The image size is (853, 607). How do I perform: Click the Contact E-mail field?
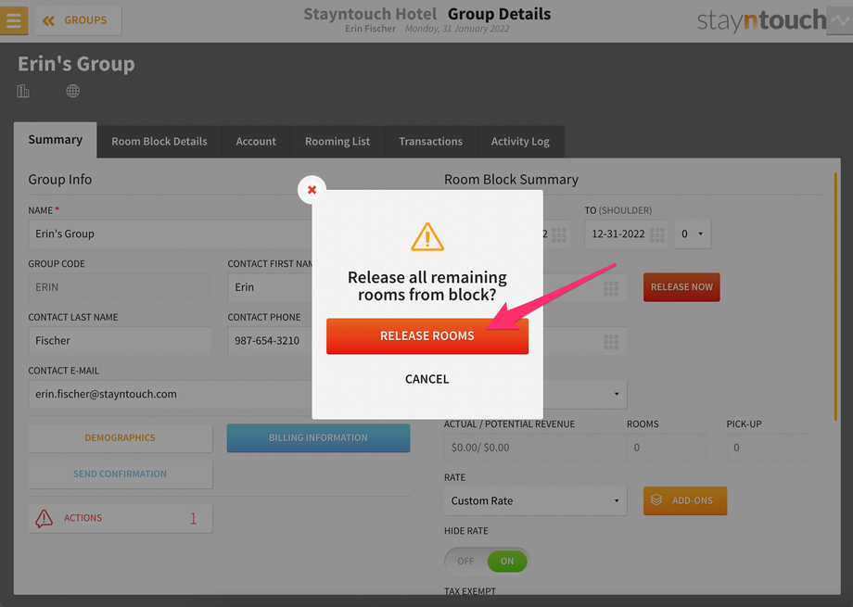[170, 394]
